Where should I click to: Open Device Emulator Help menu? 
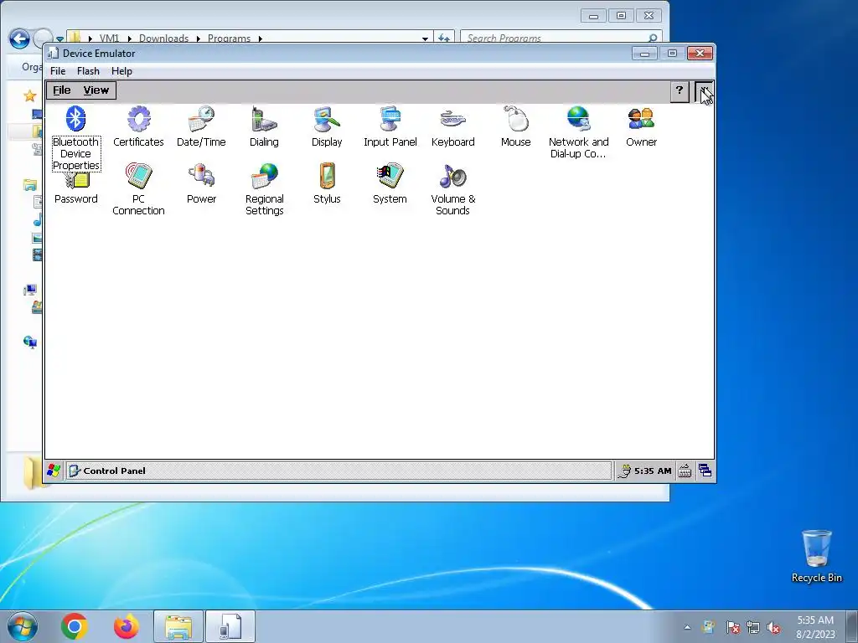(x=121, y=71)
